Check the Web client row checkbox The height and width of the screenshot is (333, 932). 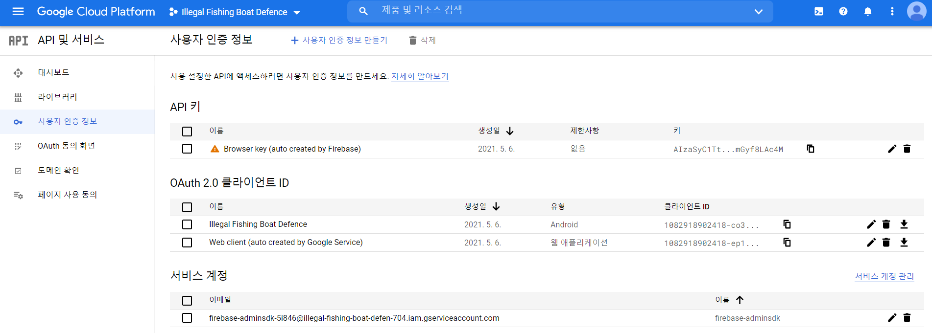187,243
